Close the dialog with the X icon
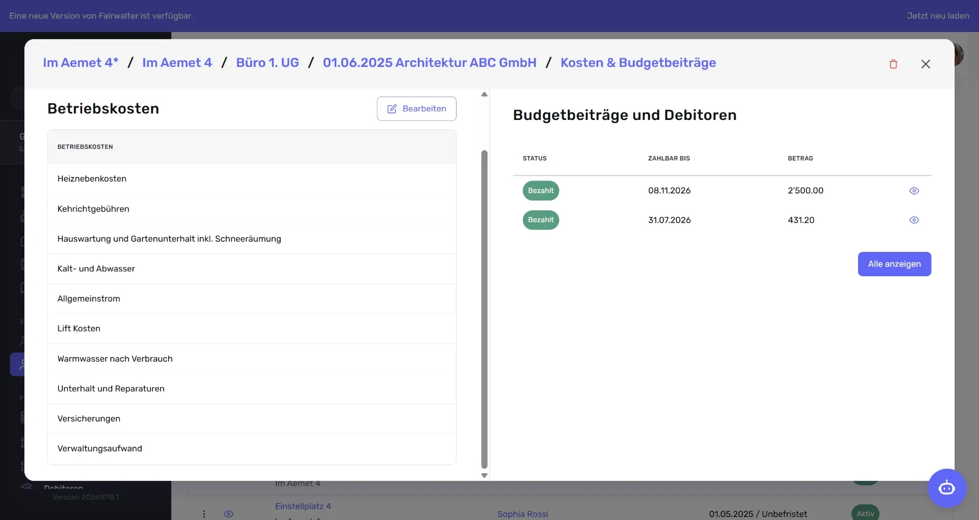Screen dimensions: 979x520 [x=925, y=64]
